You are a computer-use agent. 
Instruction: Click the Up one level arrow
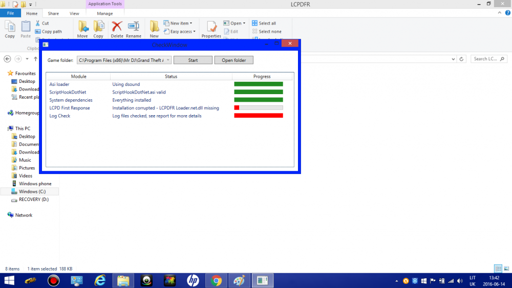coord(35,59)
